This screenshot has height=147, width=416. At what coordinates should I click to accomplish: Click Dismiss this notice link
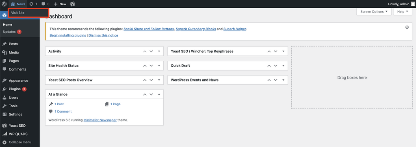pyautogui.click(x=103, y=35)
